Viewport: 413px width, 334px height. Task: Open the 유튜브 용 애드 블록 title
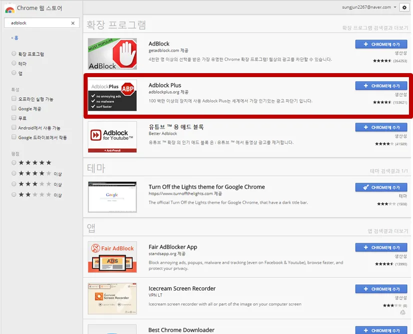click(176, 127)
